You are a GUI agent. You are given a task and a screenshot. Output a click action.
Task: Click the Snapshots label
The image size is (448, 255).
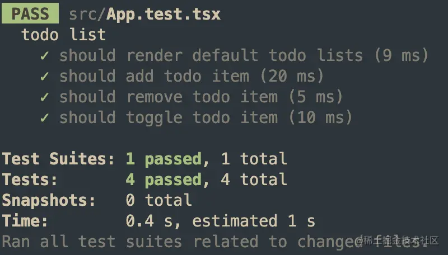click(49, 200)
